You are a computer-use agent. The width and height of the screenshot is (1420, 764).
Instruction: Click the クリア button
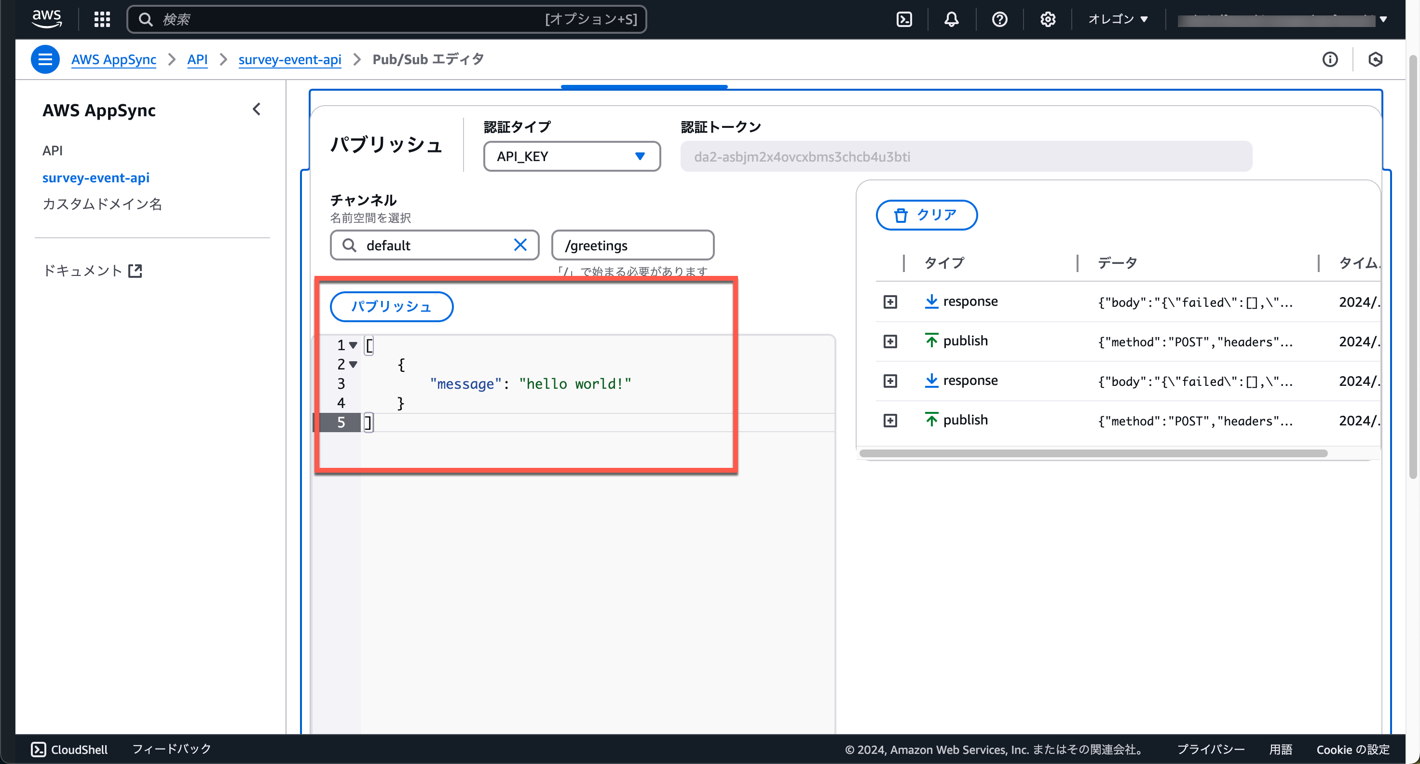coord(926,215)
